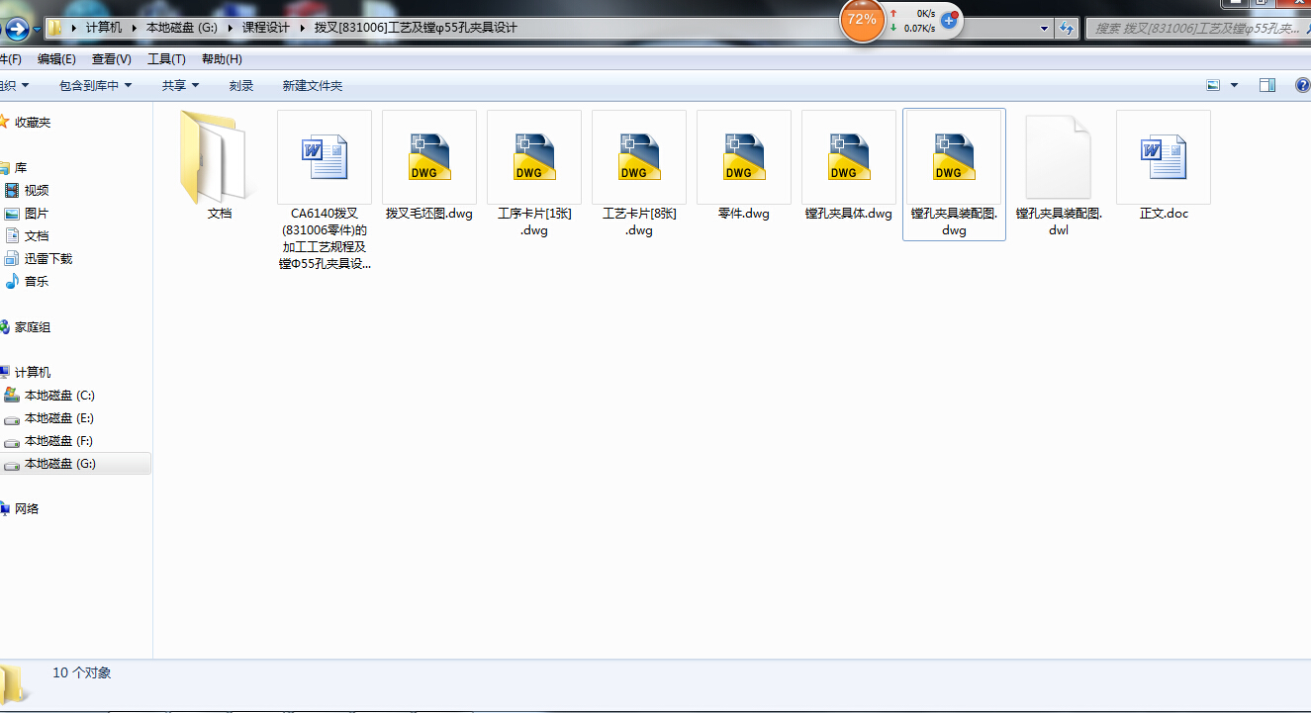Open 家庭组 in the navigation pane
The width and height of the screenshot is (1311, 713).
(33, 327)
